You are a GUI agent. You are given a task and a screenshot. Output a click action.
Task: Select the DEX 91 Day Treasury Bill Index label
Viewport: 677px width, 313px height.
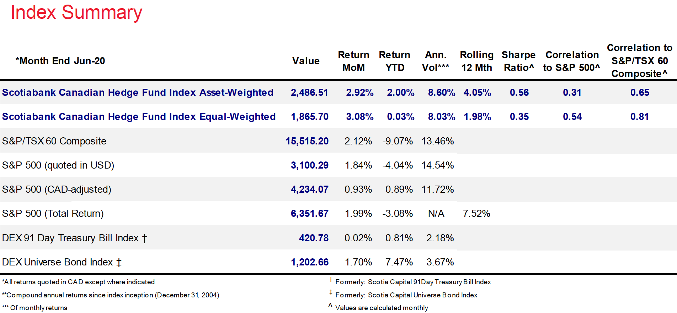(74, 238)
